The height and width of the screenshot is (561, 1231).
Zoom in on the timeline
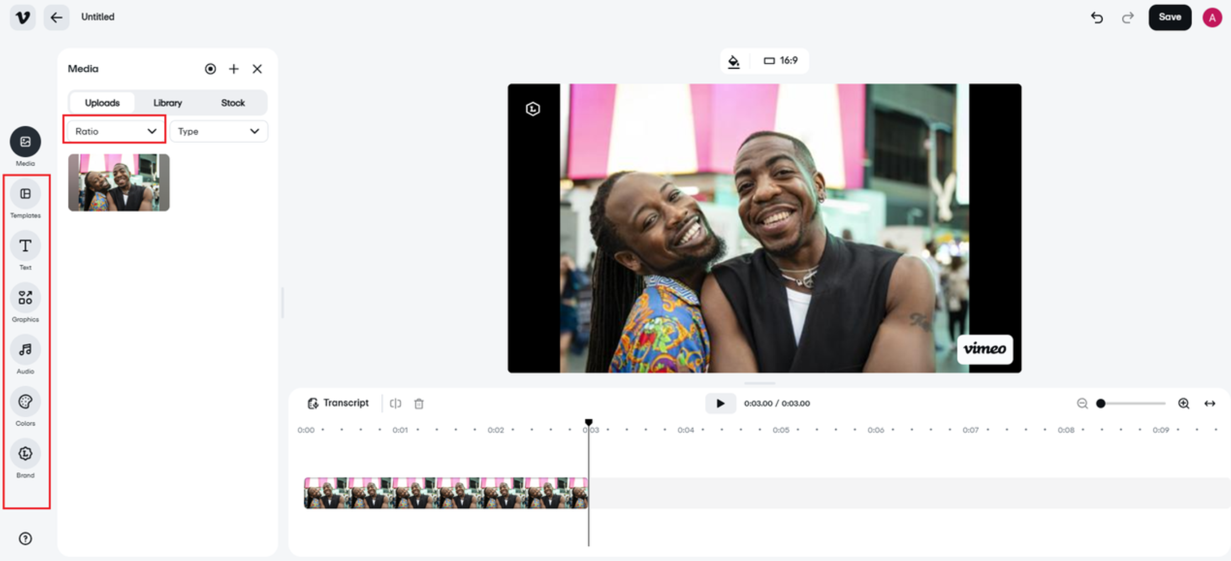(1183, 404)
